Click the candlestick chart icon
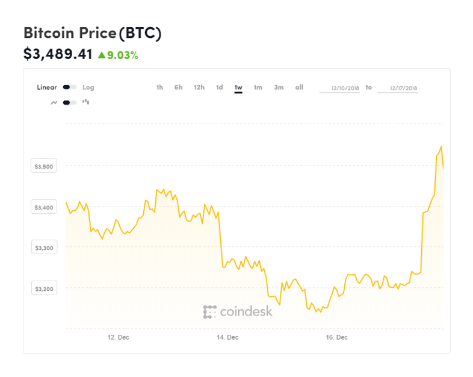473x377 pixels. pyautogui.click(x=85, y=102)
